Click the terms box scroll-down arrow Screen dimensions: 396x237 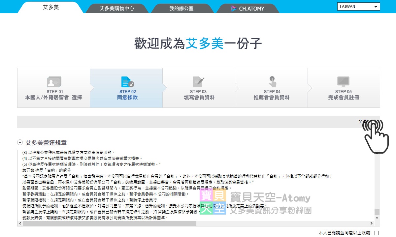pos(377,218)
